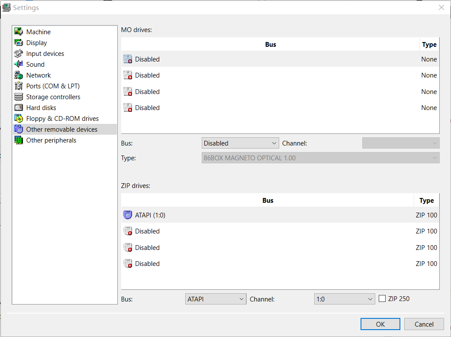Select the Hard disks category icon
The image size is (451, 337).
point(19,107)
